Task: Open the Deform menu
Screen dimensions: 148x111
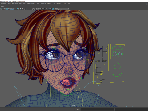Action: 49,4
